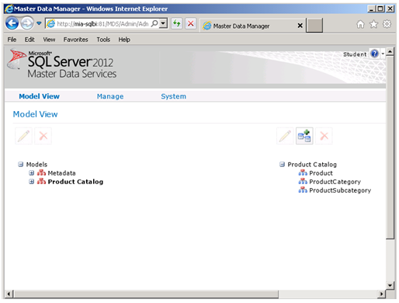Click the vertical scrollbar up arrow
The image size is (399, 303).
[390, 51]
